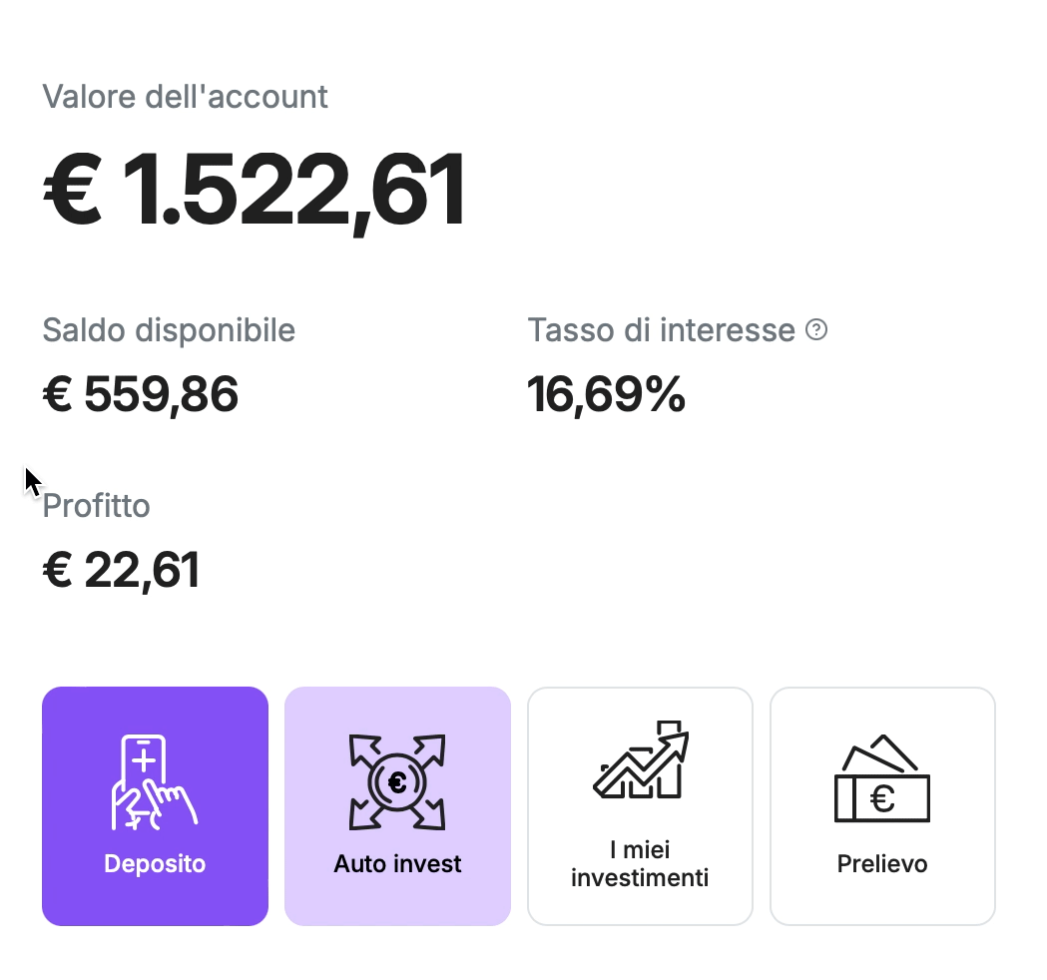This screenshot has height=980, width=1047.
Task: Click the Tasso di interesse label text
Action: point(661,330)
